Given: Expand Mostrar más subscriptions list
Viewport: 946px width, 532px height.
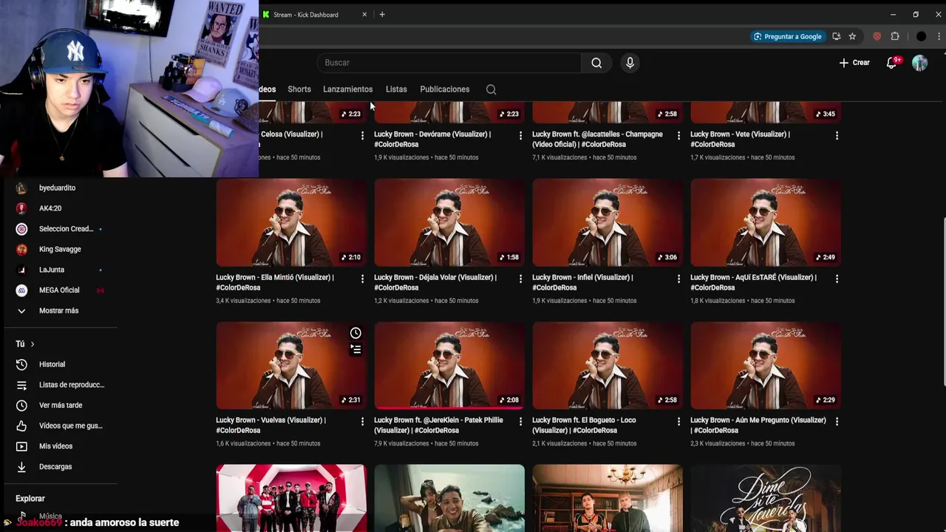Looking at the screenshot, I should (x=58, y=310).
